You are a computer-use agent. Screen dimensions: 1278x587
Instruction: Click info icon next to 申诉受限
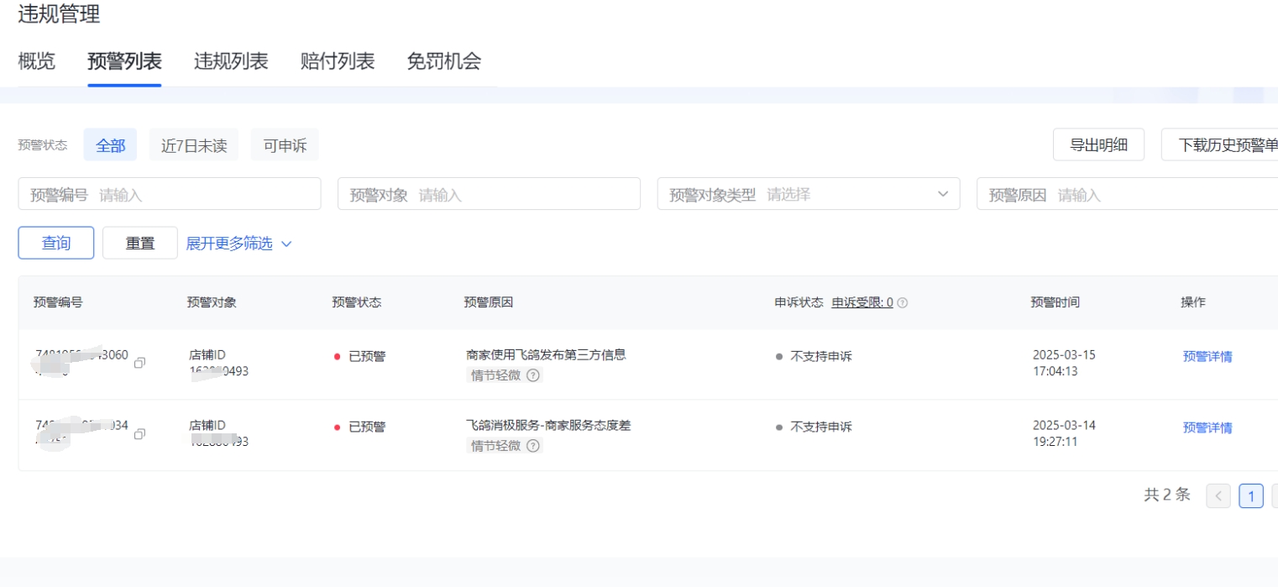coord(903,303)
